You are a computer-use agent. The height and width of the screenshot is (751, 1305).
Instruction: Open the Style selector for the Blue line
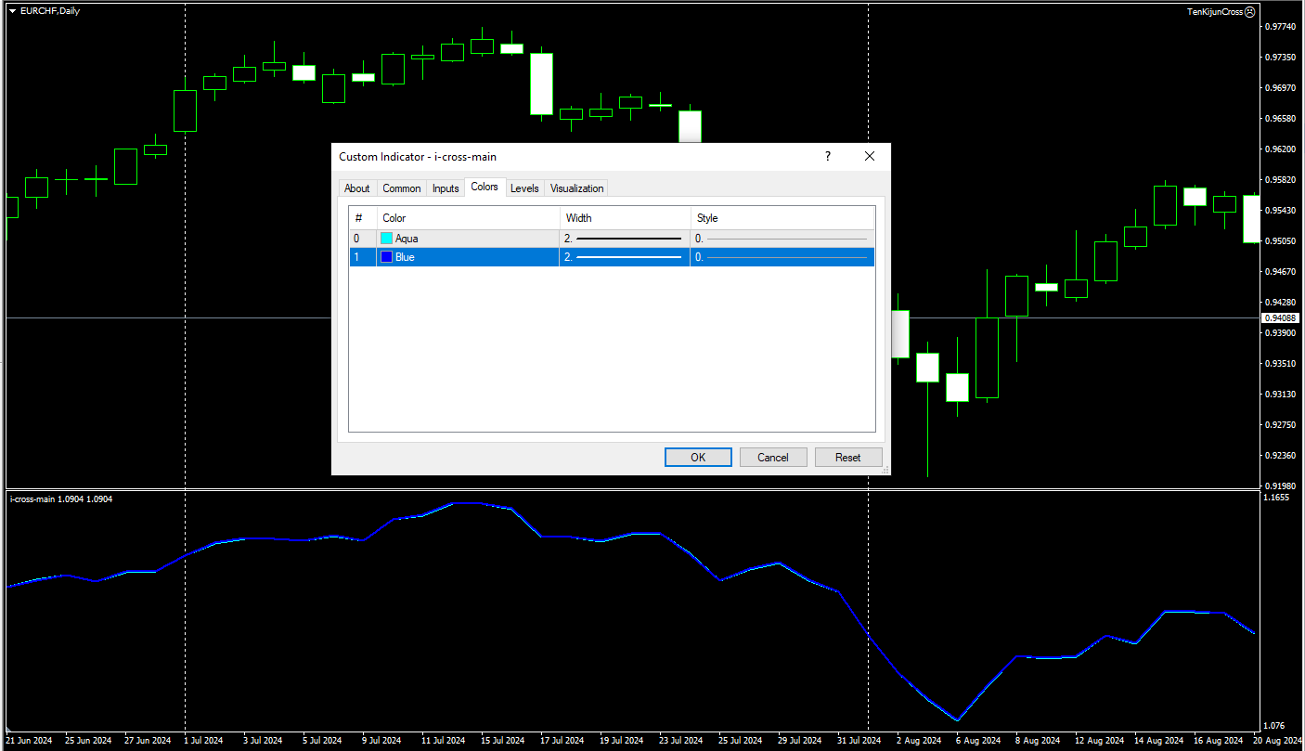coord(782,257)
